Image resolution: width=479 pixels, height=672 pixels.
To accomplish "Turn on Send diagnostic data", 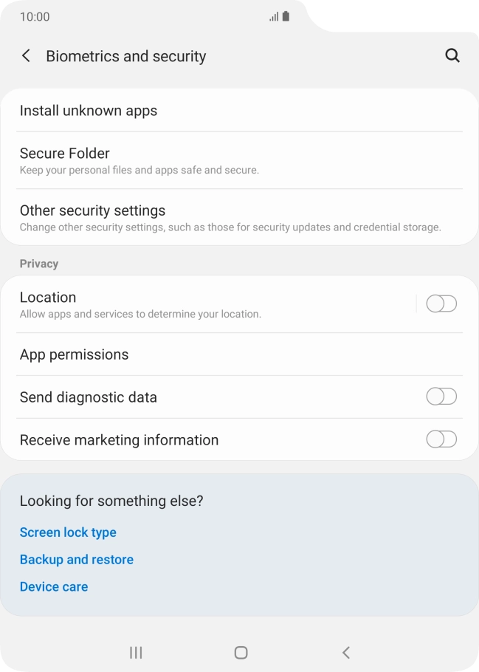I will [441, 397].
